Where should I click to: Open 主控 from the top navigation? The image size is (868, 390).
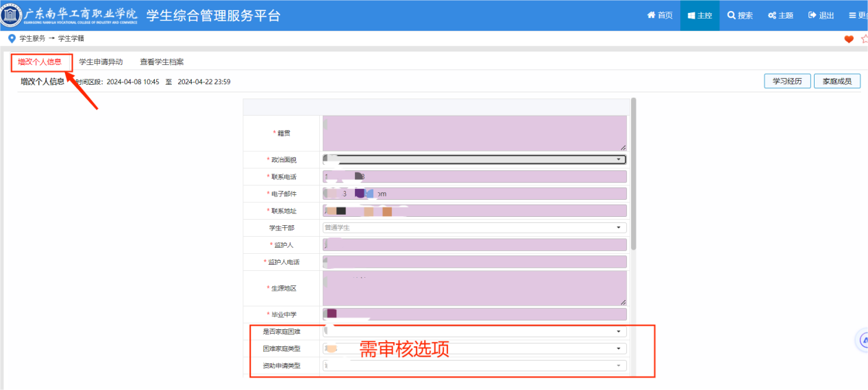coord(699,15)
